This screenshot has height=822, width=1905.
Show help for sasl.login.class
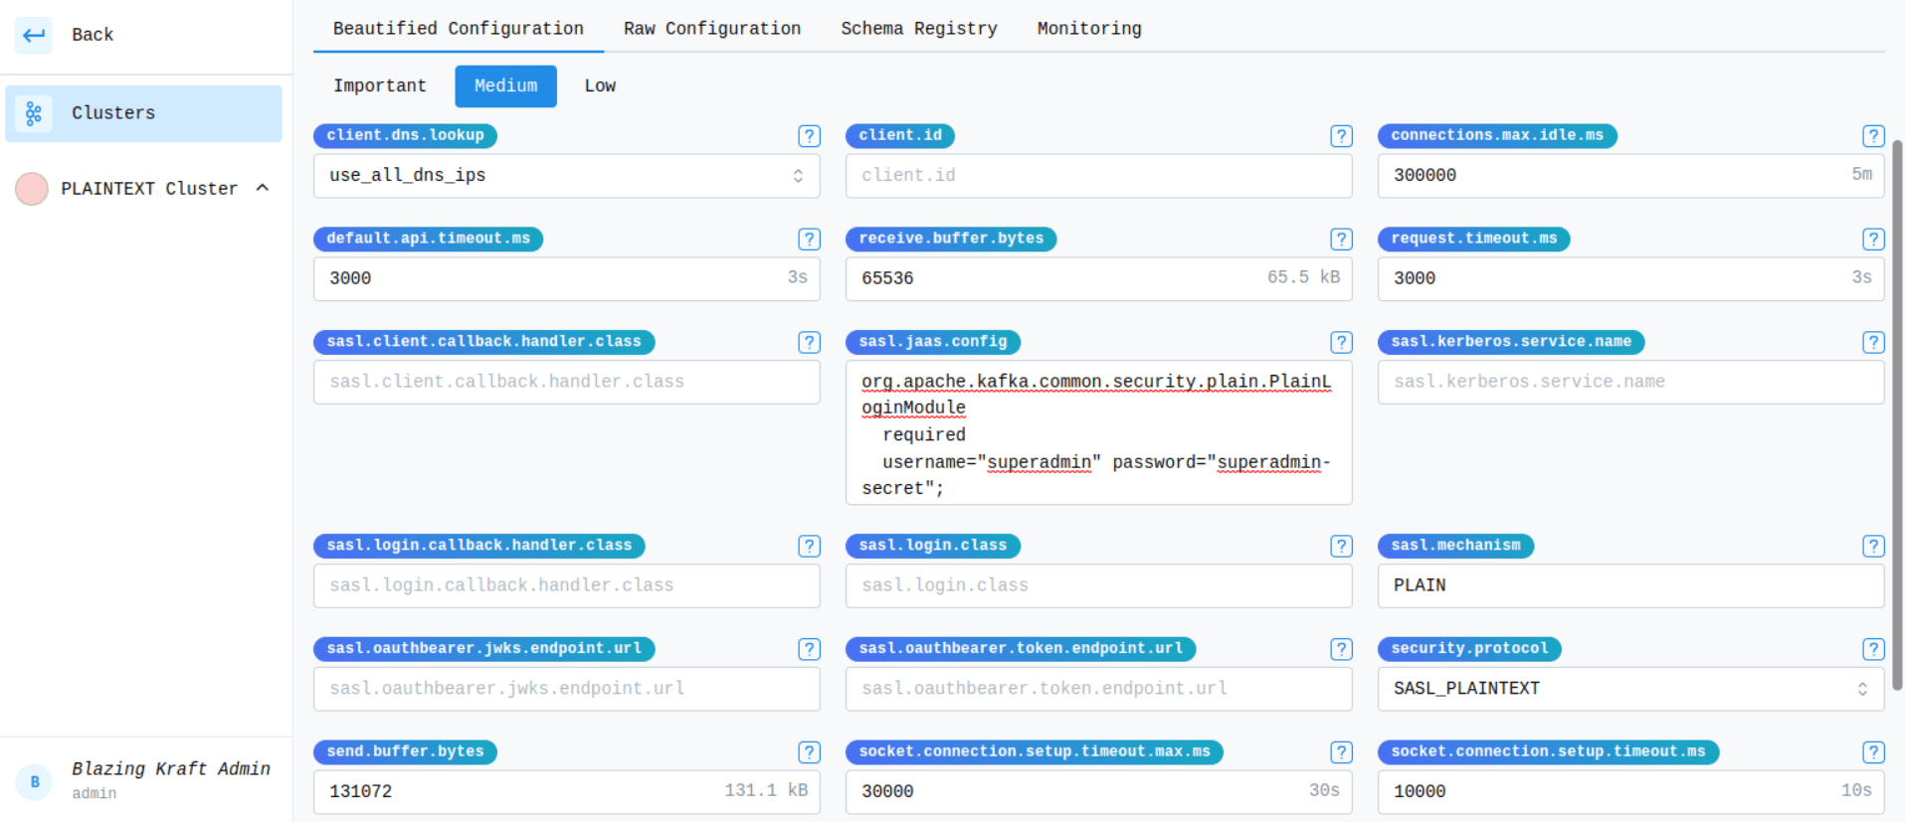point(1341,547)
